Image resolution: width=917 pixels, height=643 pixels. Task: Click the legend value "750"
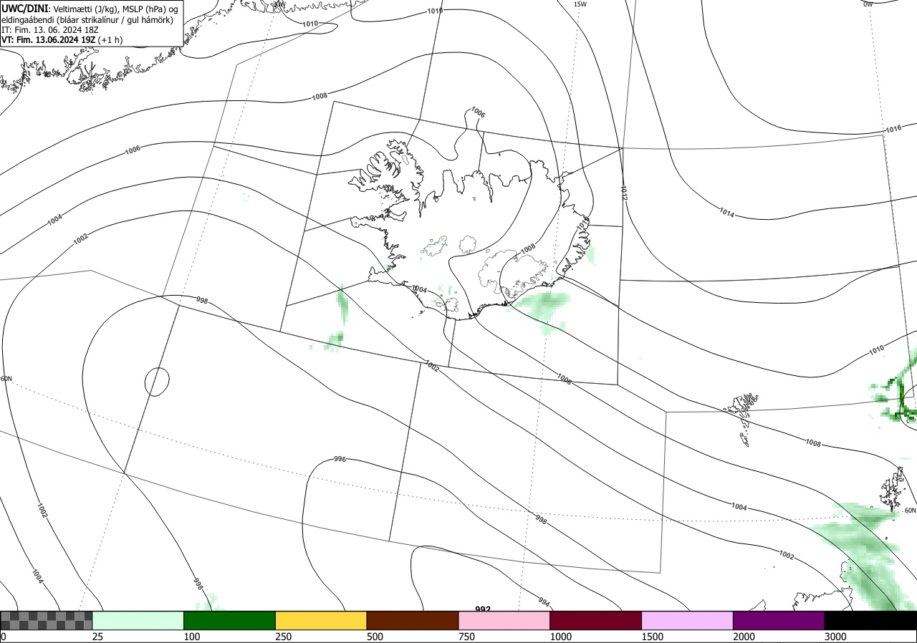[x=466, y=637]
